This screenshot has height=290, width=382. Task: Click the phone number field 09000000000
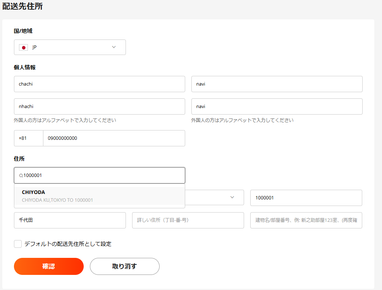[114, 138]
